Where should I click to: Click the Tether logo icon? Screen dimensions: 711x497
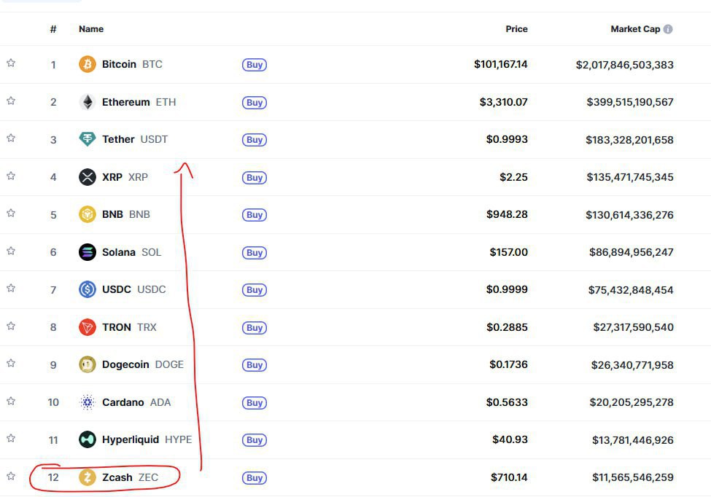pos(88,139)
